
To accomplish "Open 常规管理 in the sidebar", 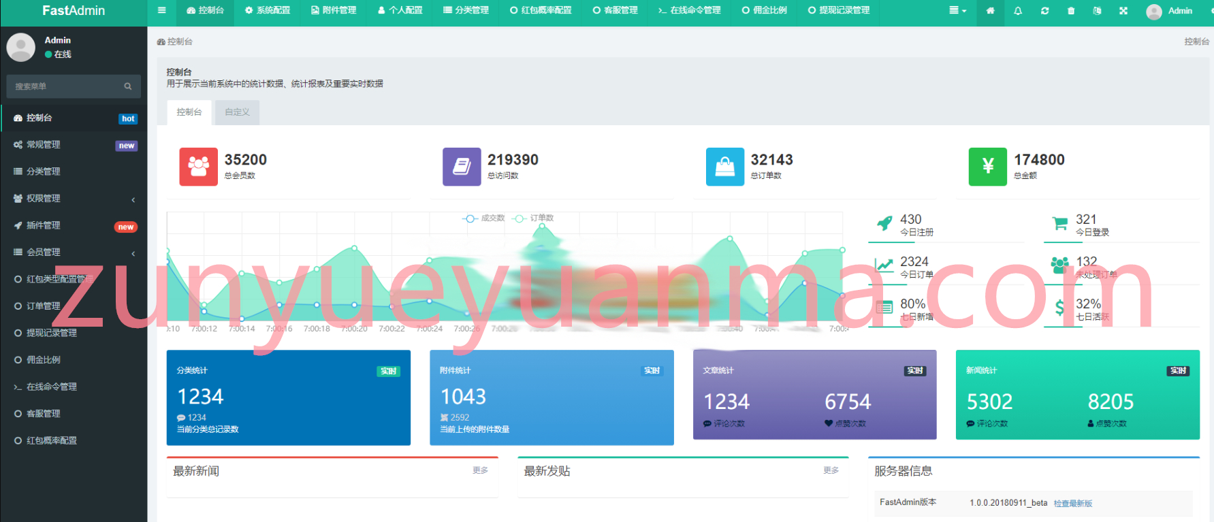I will (74, 145).
